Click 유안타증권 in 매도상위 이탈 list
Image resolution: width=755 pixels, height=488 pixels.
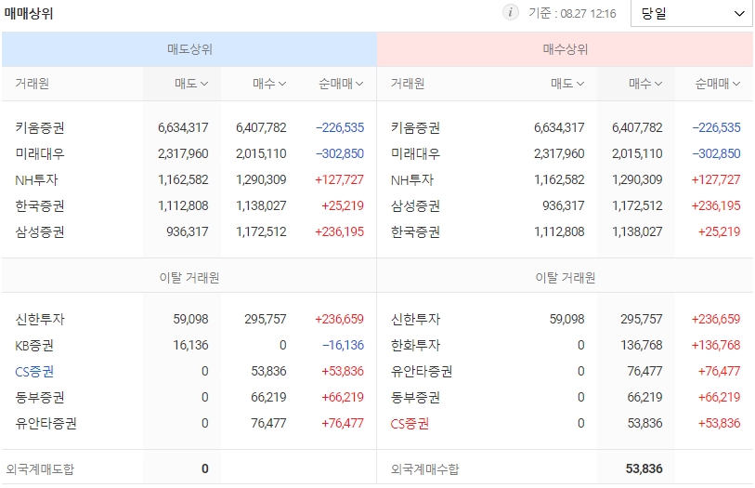(46, 424)
